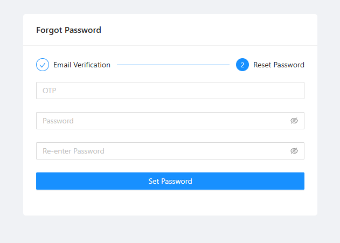Select the Reset Password step label

click(x=279, y=65)
